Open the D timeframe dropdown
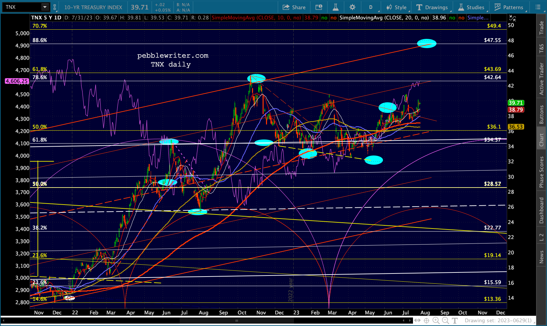 (371, 7)
